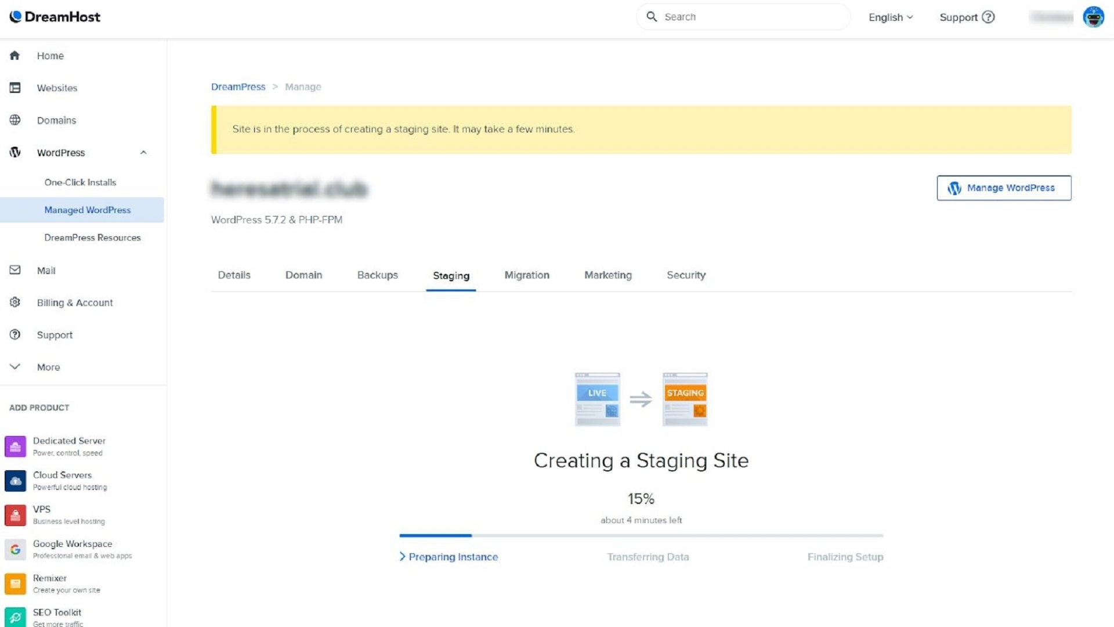Click the Home navigation icon

14,55
